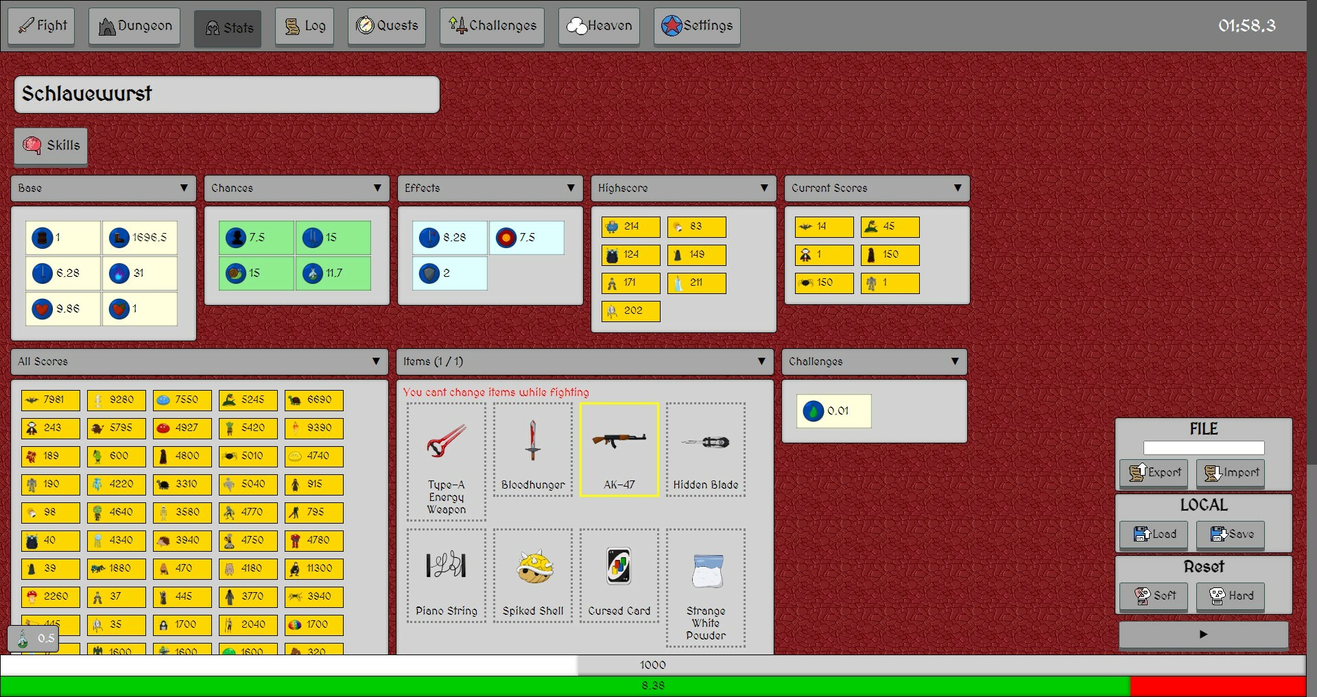Click the FILE name input field
This screenshot has height=697, width=1317.
coord(1203,448)
